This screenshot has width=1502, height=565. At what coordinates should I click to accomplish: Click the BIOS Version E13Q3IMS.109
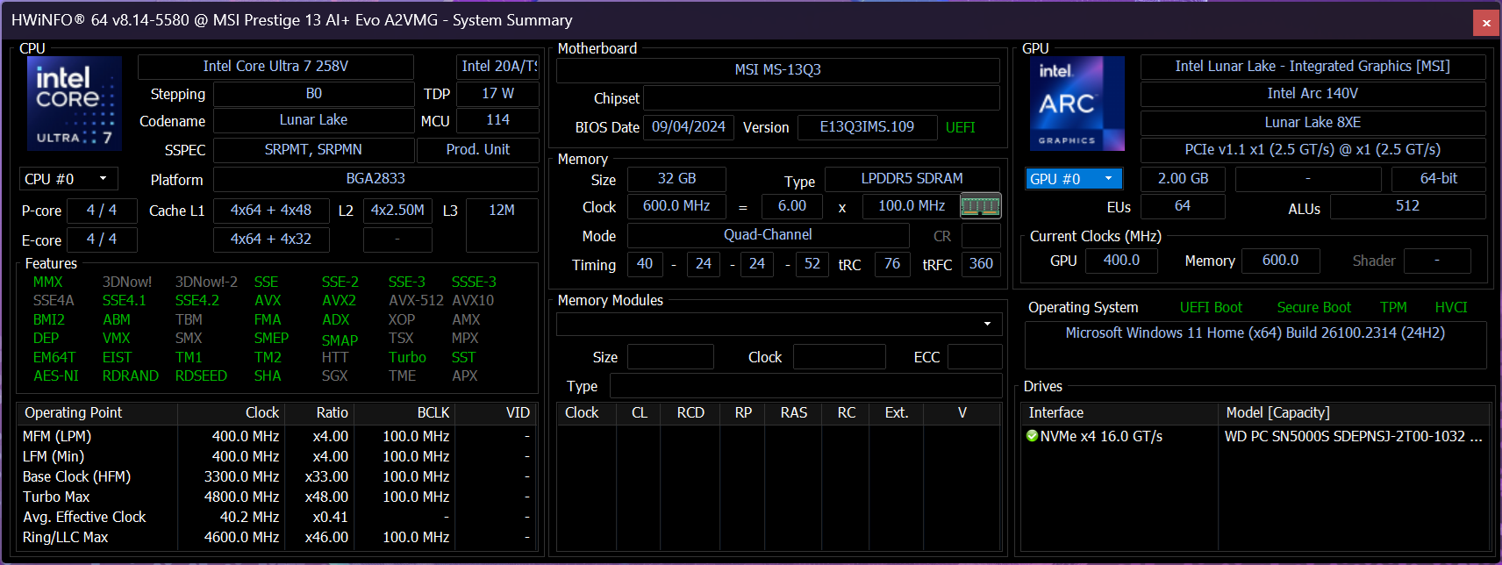click(x=867, y=127)
